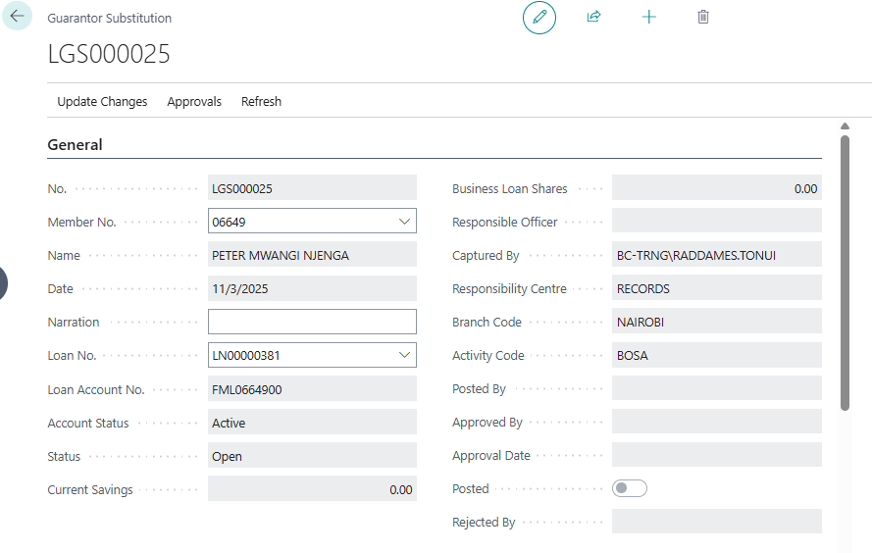Expand the Member No. dropdown
The height and width of the screenshot is (553, 872).
(x=404, y=222)
